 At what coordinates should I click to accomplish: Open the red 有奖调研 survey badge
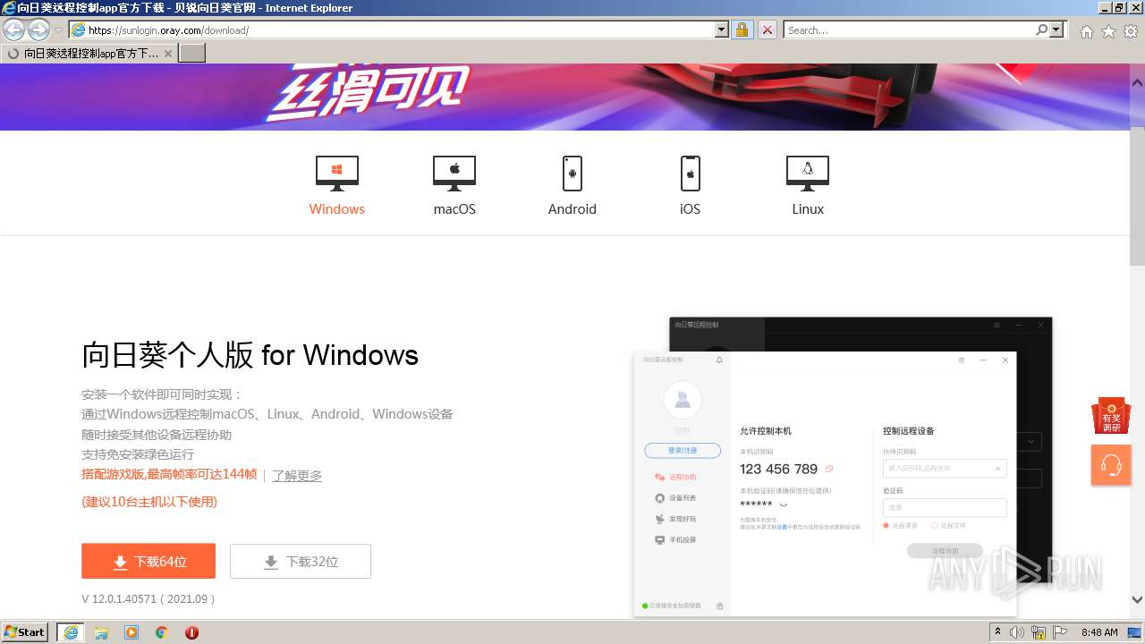(1111, 416)
